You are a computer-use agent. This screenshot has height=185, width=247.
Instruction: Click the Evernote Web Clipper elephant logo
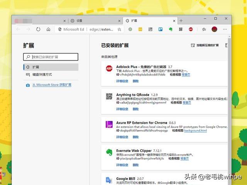click(109, 152)
